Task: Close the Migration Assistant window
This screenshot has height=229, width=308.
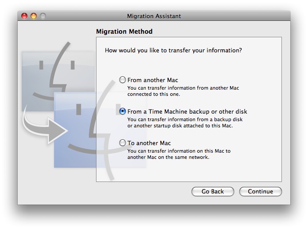Action: (24, 16)
